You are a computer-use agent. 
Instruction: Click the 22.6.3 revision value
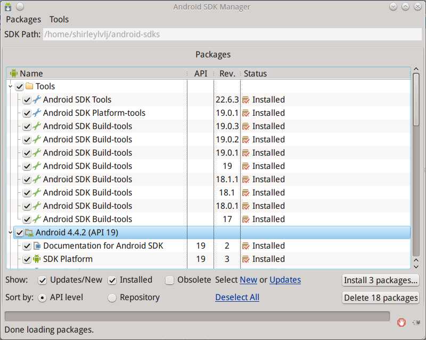[x=227, y=100]
